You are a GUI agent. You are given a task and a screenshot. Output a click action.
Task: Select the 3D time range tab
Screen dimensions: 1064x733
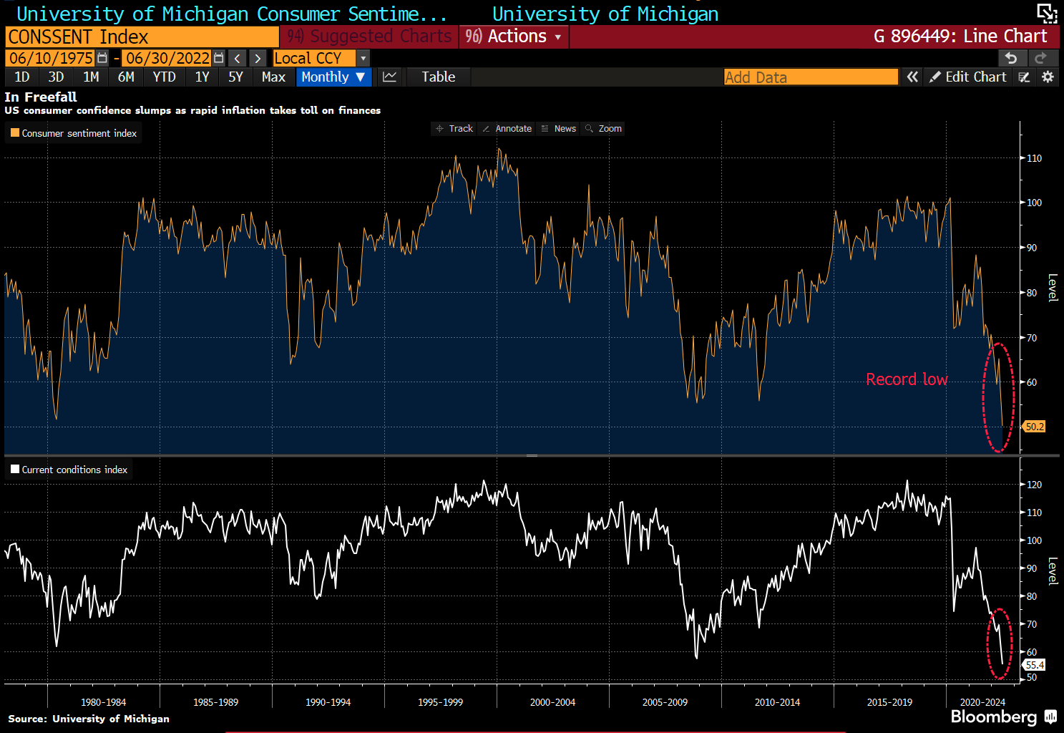coord(56,77)
